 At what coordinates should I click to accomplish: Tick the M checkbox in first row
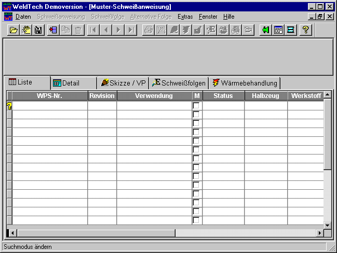pyautogui.click(x=196, y=106)
